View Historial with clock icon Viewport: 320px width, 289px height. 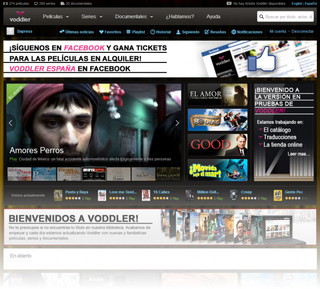(x=161, y=32)
